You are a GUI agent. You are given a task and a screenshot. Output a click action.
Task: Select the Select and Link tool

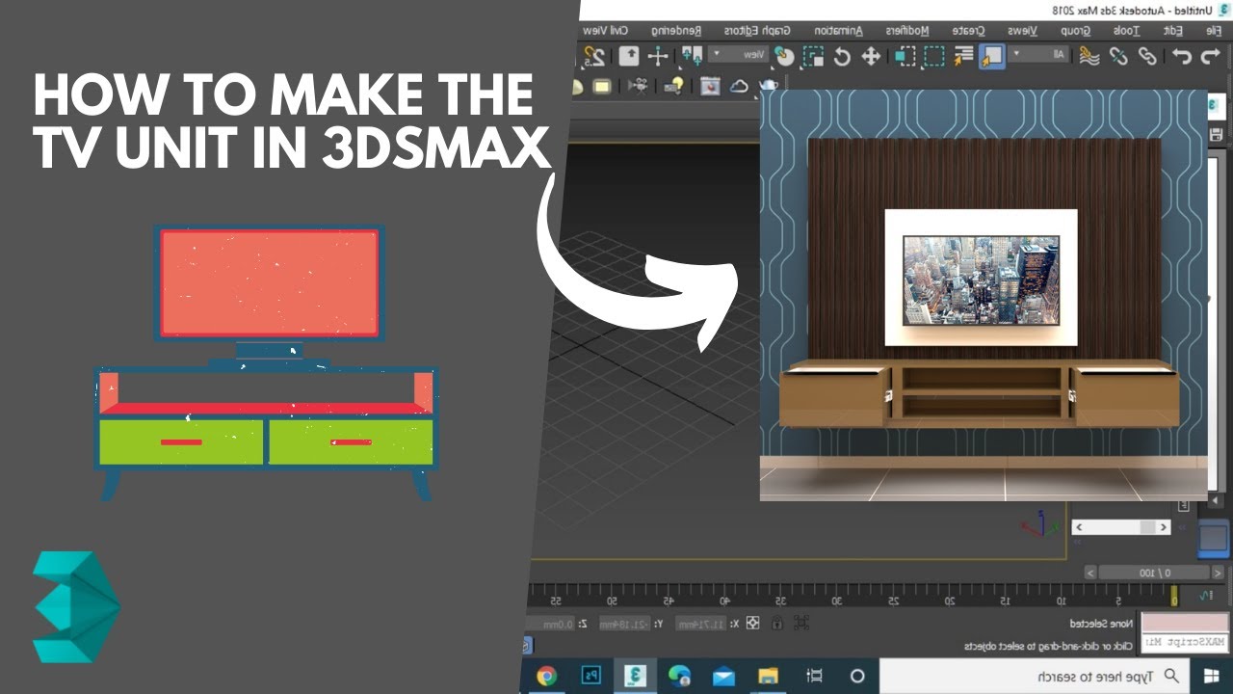pyautogui.click(x=1147, y=56)
